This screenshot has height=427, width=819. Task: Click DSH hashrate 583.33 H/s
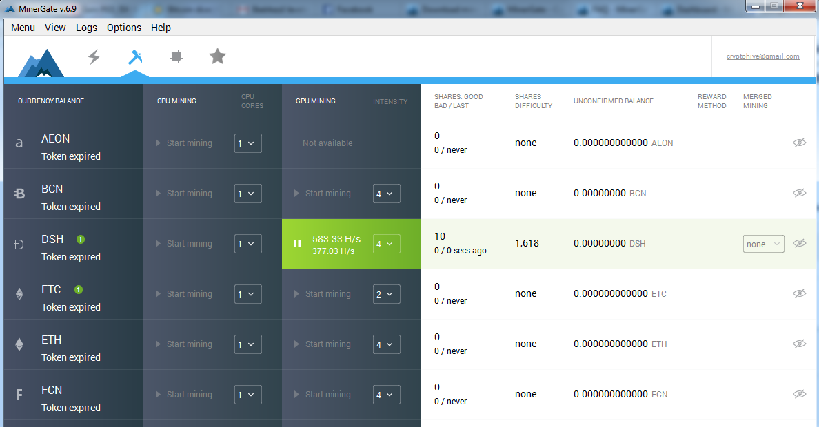click(336, 239)
